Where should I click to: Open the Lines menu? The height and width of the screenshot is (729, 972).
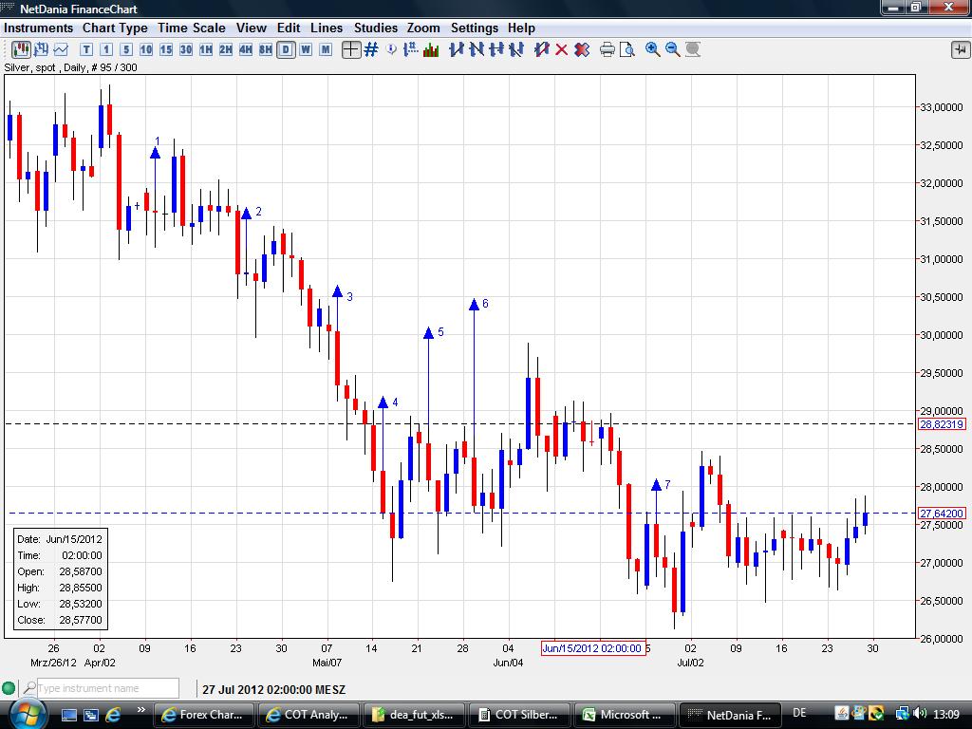click(327, 28)
